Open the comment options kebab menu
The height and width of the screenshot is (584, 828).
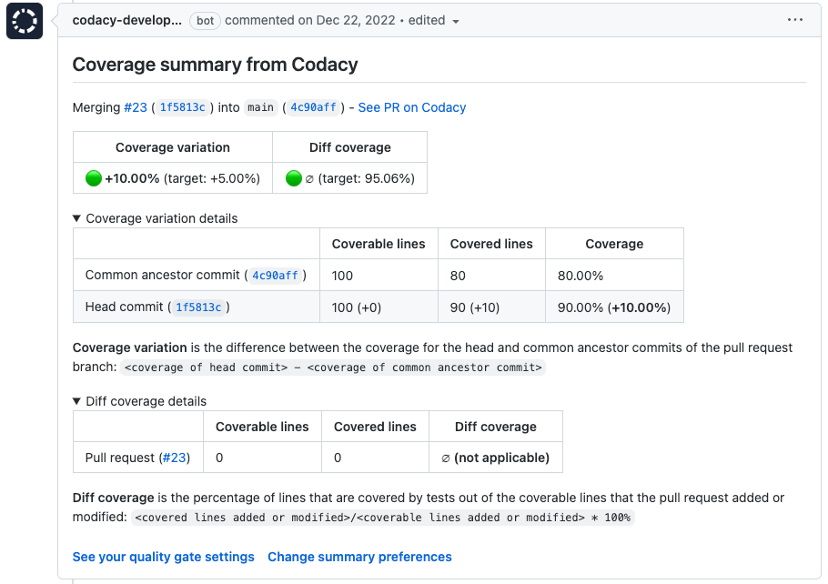[x=795, y=19]
